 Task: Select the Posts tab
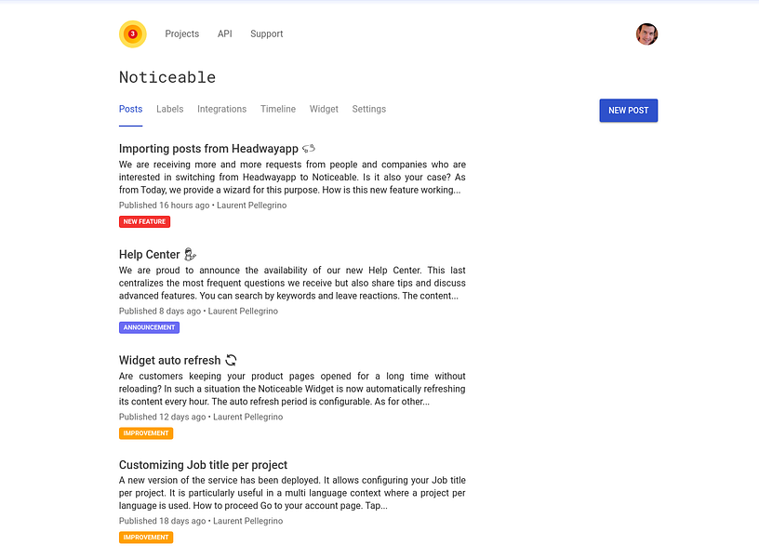[x=131, y=109]
